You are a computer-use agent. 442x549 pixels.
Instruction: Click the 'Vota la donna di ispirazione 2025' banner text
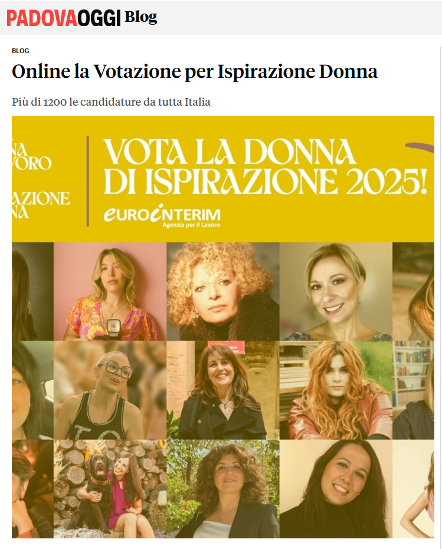(x=266, y=166)
